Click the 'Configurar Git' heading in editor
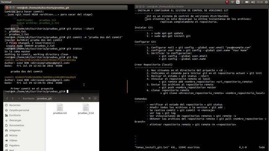Screen dimensions: 269x151 [x=145, y=42]
